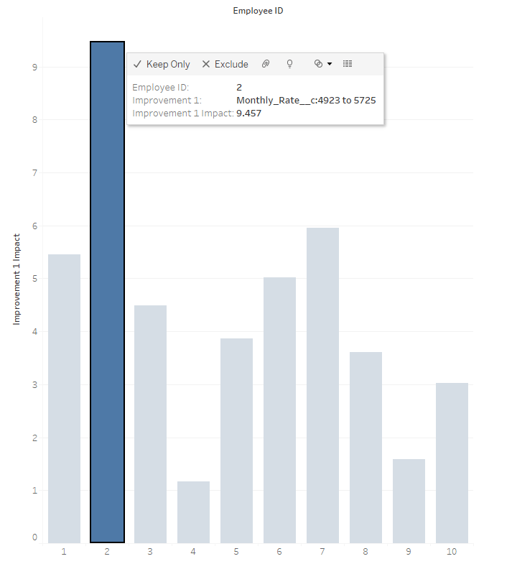Click the Group Members paperclip icon
This screenshot has width=512, height=564.
[x=265, y=64]
